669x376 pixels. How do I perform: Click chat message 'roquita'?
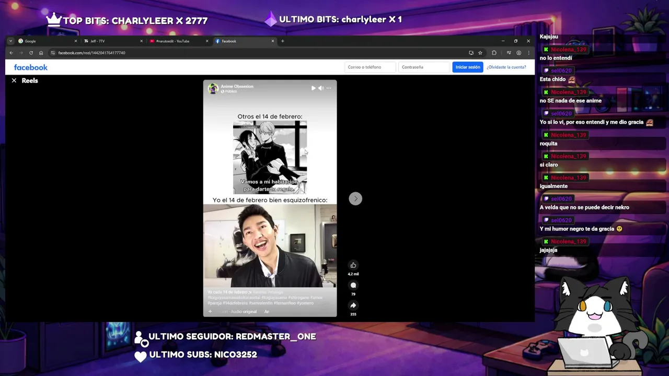(548, 144)
